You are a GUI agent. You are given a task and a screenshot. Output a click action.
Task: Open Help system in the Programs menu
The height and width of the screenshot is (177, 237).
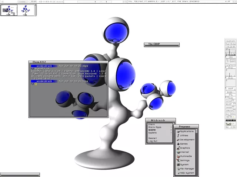click(186, 173)
